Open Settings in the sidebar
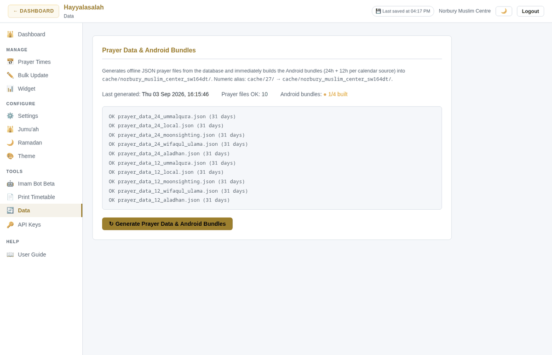 pyautogui.click(x=41, y=115)
